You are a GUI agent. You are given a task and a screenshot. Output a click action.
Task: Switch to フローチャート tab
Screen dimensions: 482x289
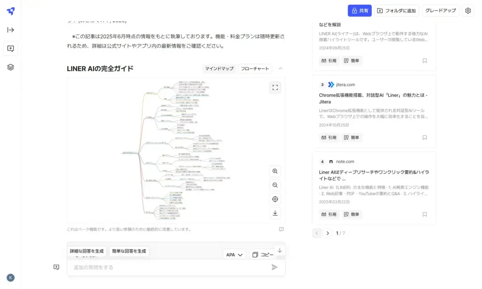coord(255,69)
